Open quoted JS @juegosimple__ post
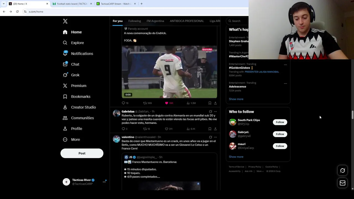 tap(169, 171)
